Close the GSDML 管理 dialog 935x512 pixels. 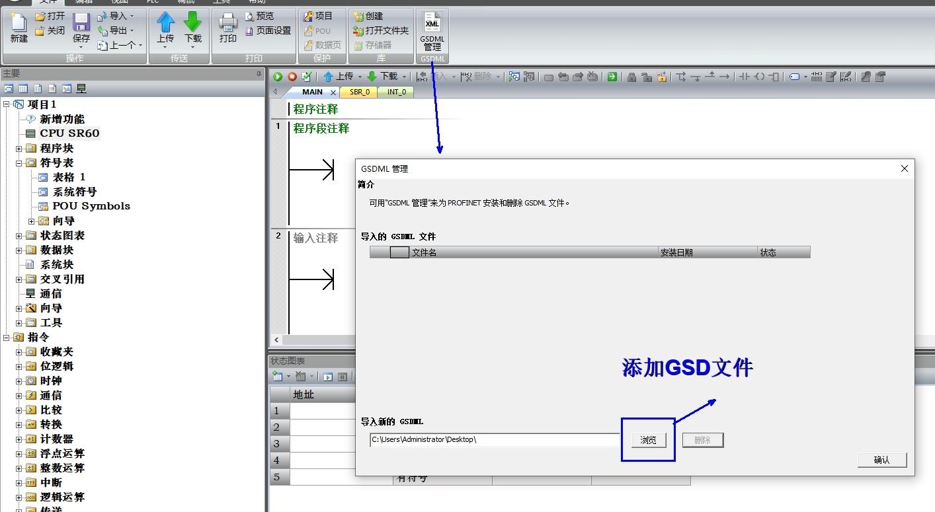905,168
